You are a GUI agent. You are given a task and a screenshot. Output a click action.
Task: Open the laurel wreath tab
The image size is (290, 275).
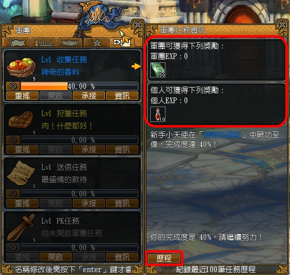pos(69,43)
